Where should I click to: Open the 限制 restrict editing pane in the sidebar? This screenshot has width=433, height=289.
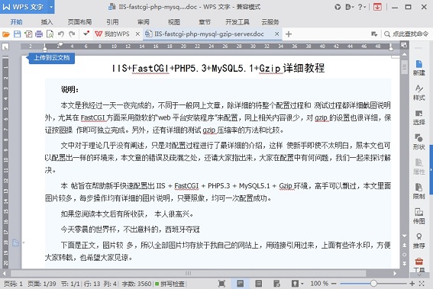(419, 191)
